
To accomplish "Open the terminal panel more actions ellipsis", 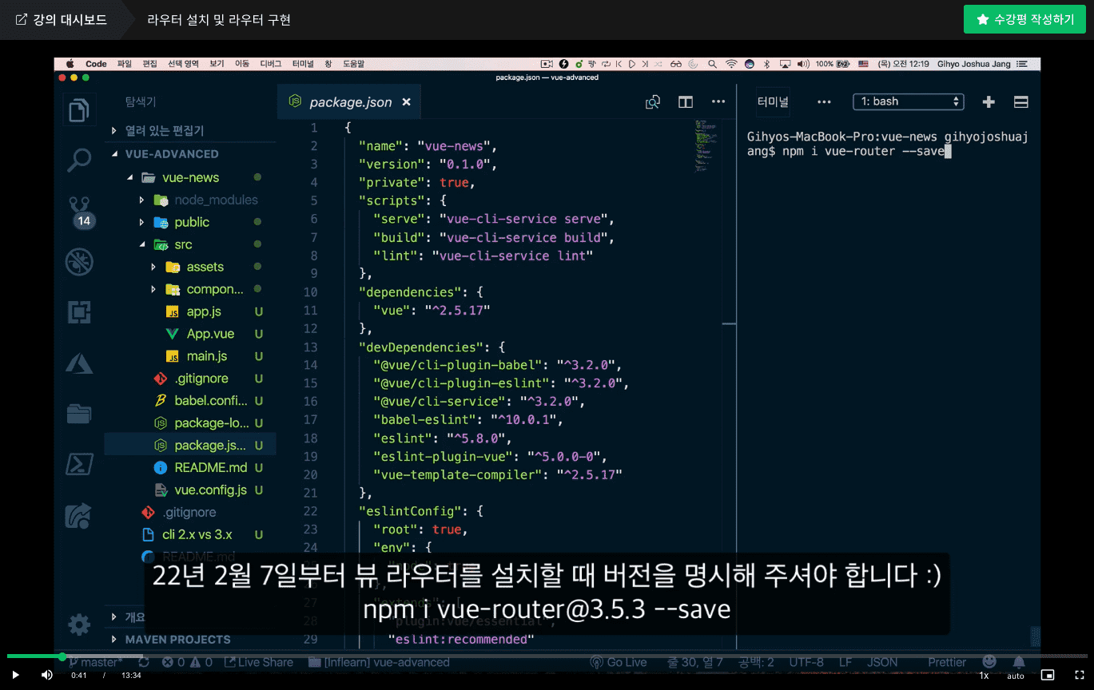I will (x=824, y=101).
